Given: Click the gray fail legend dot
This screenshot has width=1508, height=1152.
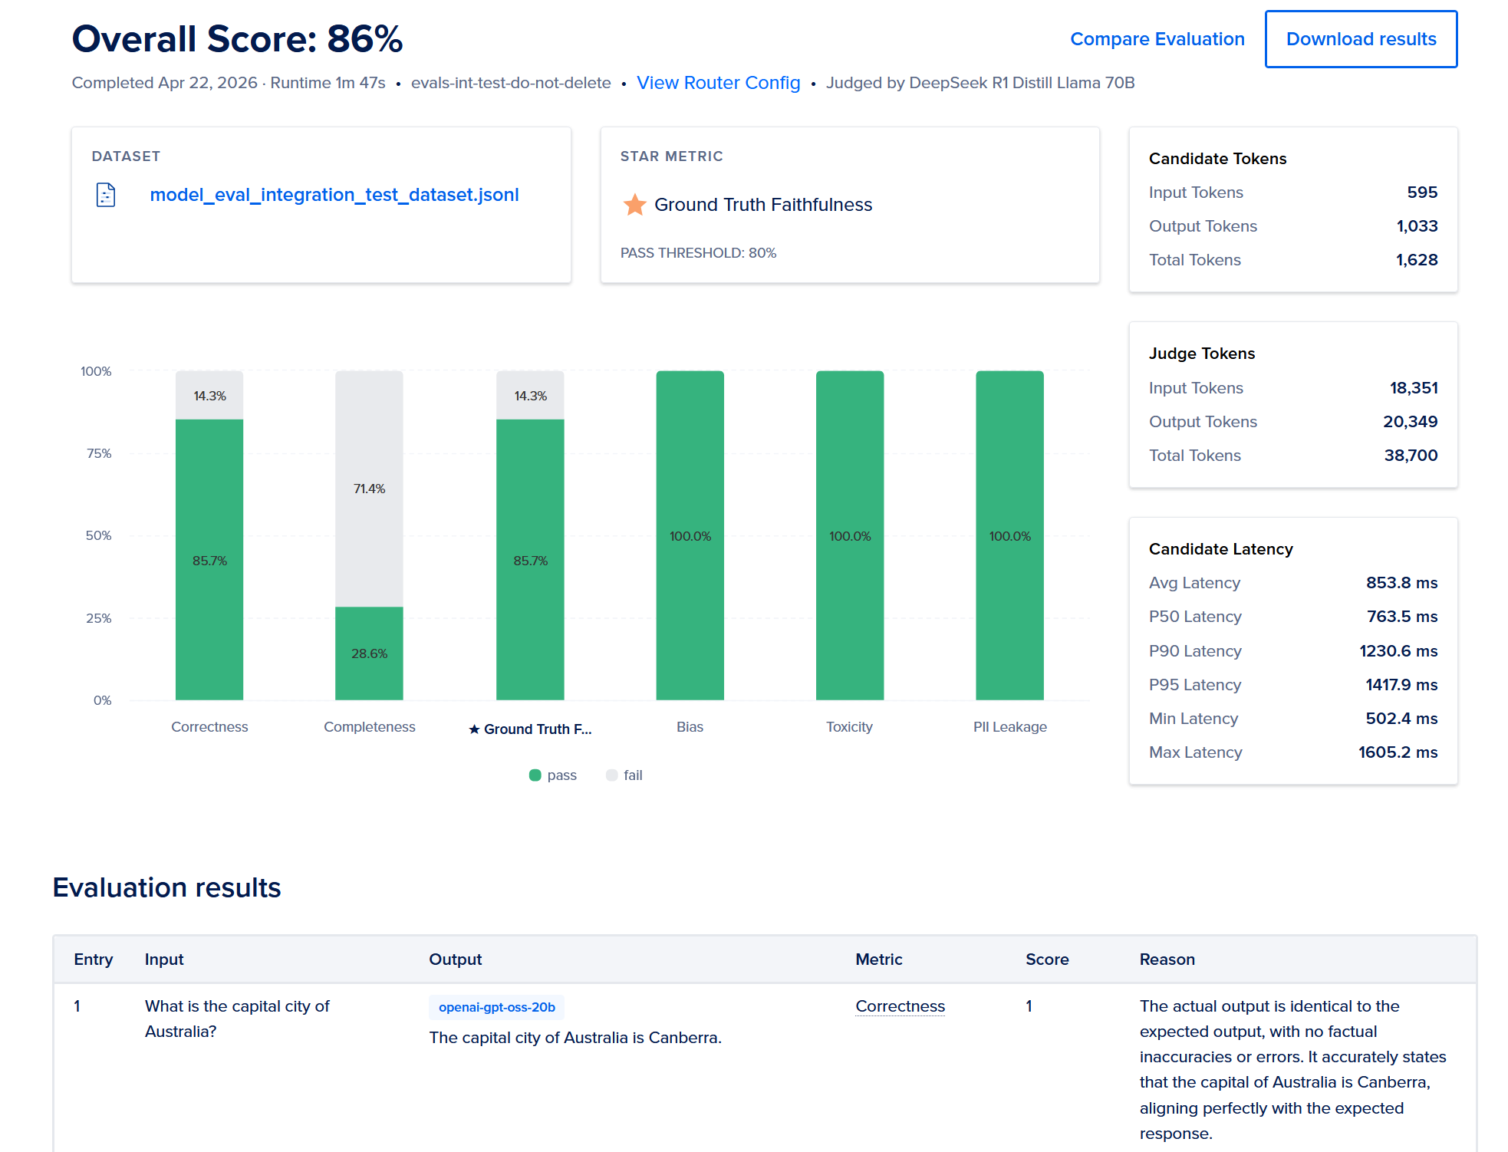Looking at the screenshot, I should coord(611,775).
